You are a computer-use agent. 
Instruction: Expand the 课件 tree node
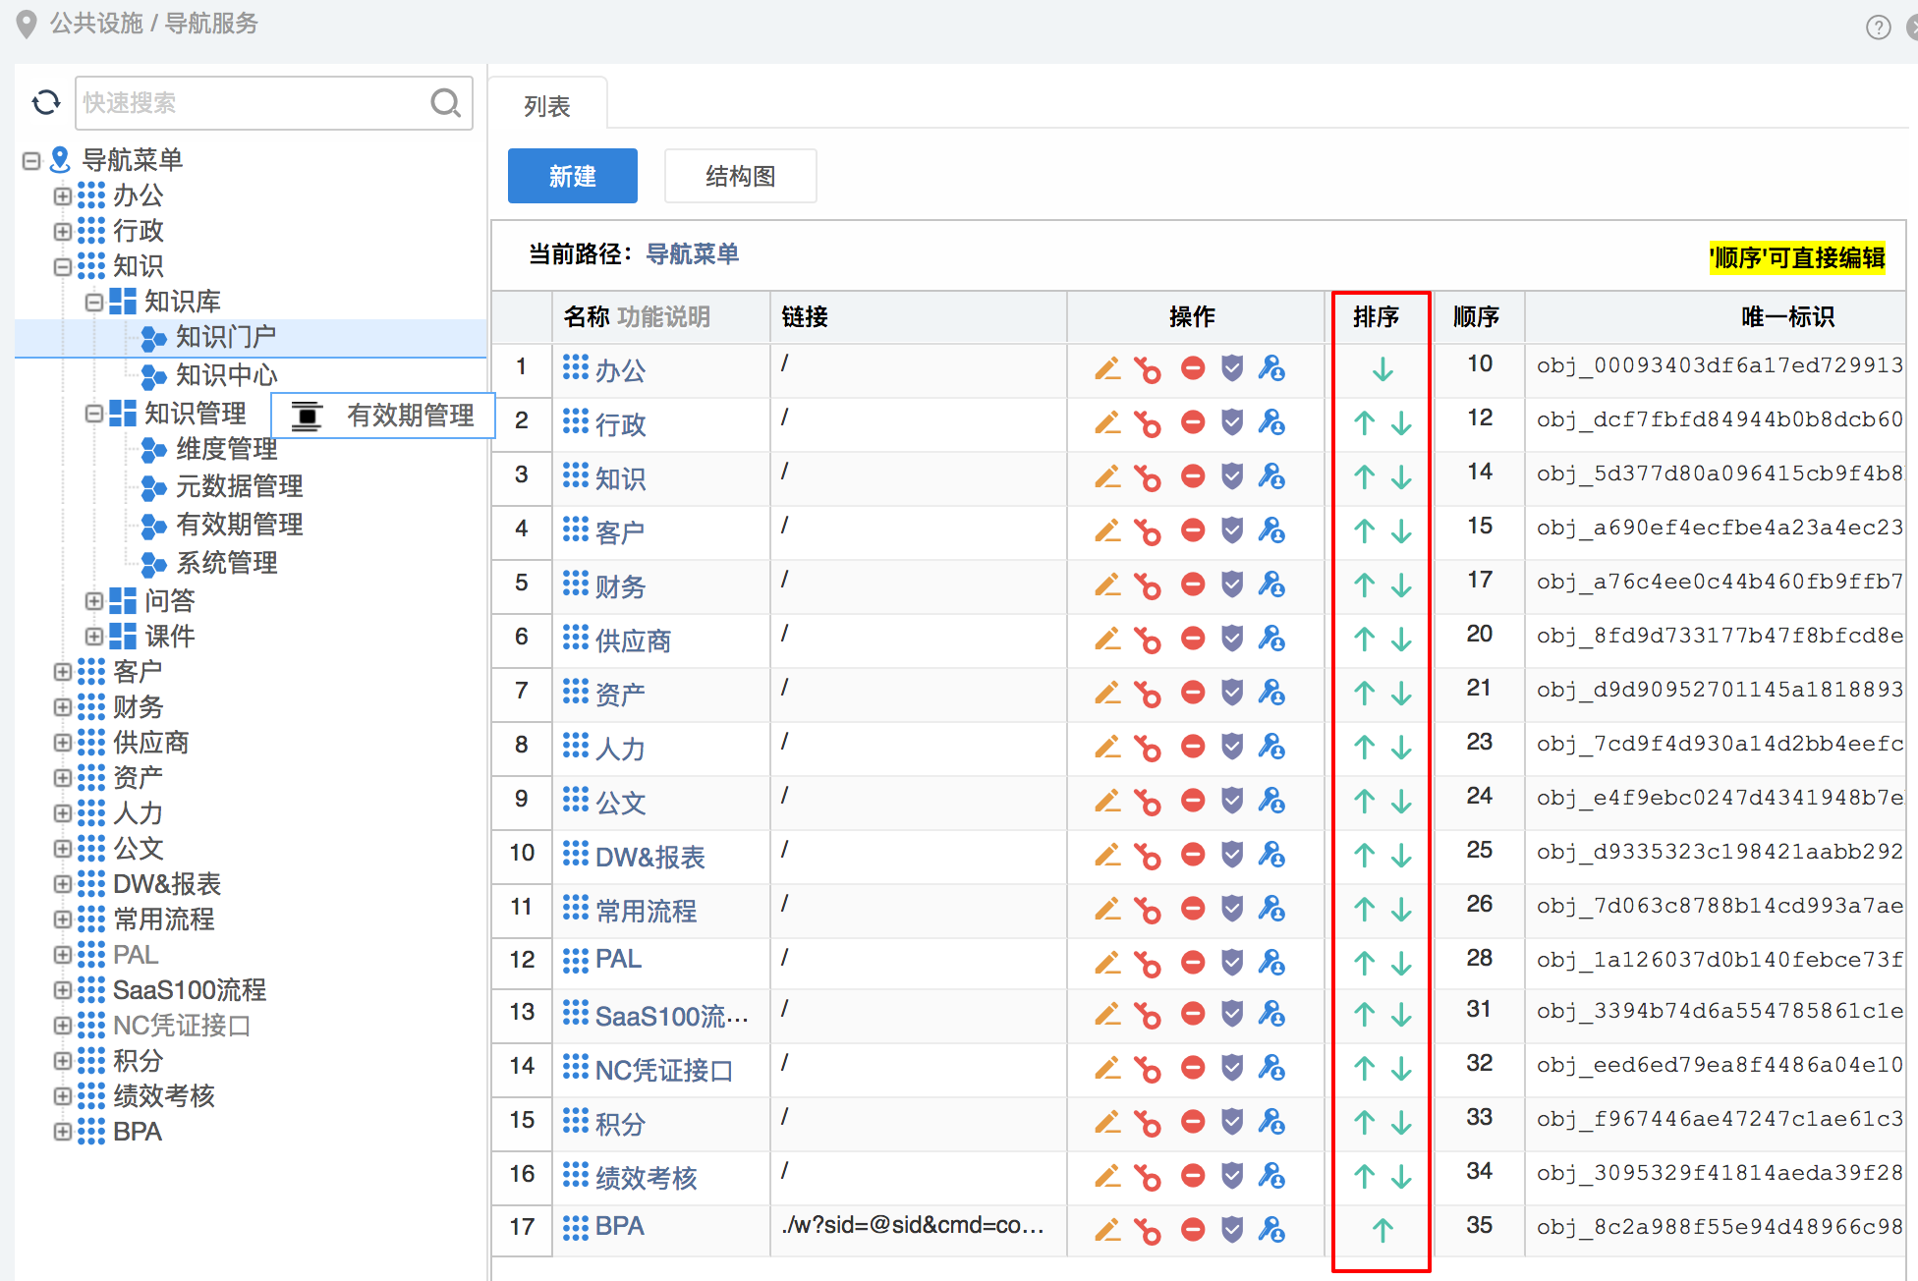(x=93, y=636)
